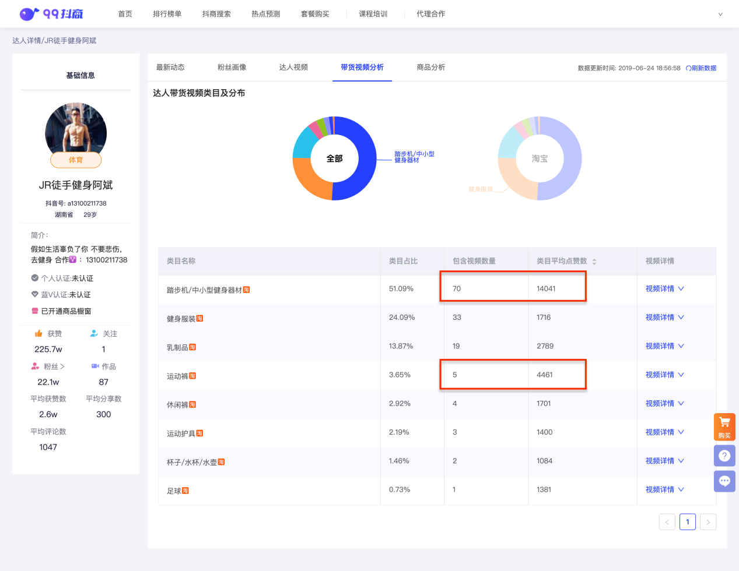The height and width of the screenshot is (571, 739).
Task: Switch to the 商品分析 tab
Action: [x=431, y=68]
